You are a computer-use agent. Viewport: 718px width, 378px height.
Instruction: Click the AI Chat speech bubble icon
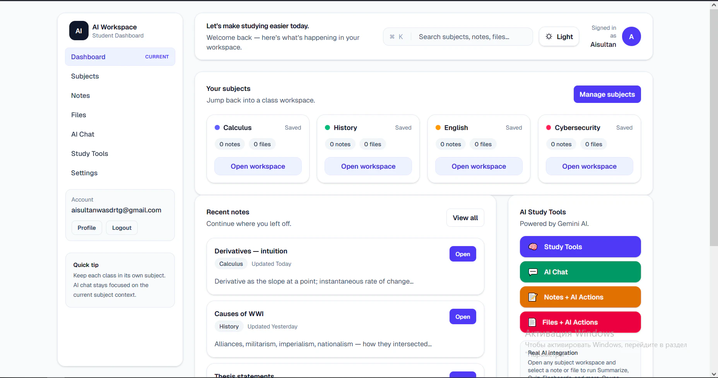(x=533, y=272)
